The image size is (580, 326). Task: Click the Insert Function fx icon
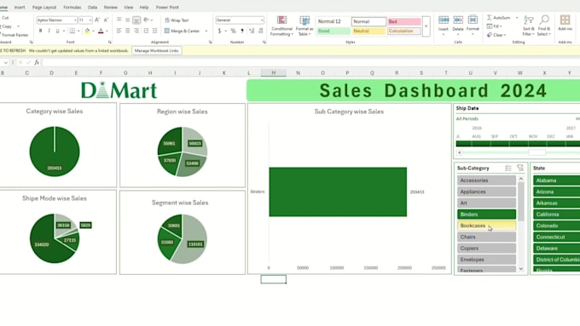pos(37,62)
